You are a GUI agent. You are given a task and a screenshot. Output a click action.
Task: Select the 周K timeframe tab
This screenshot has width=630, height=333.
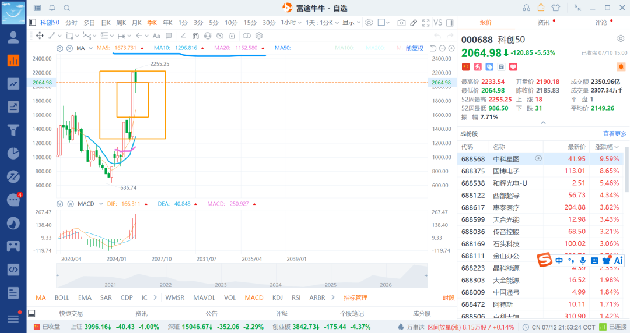pos(121,23)
